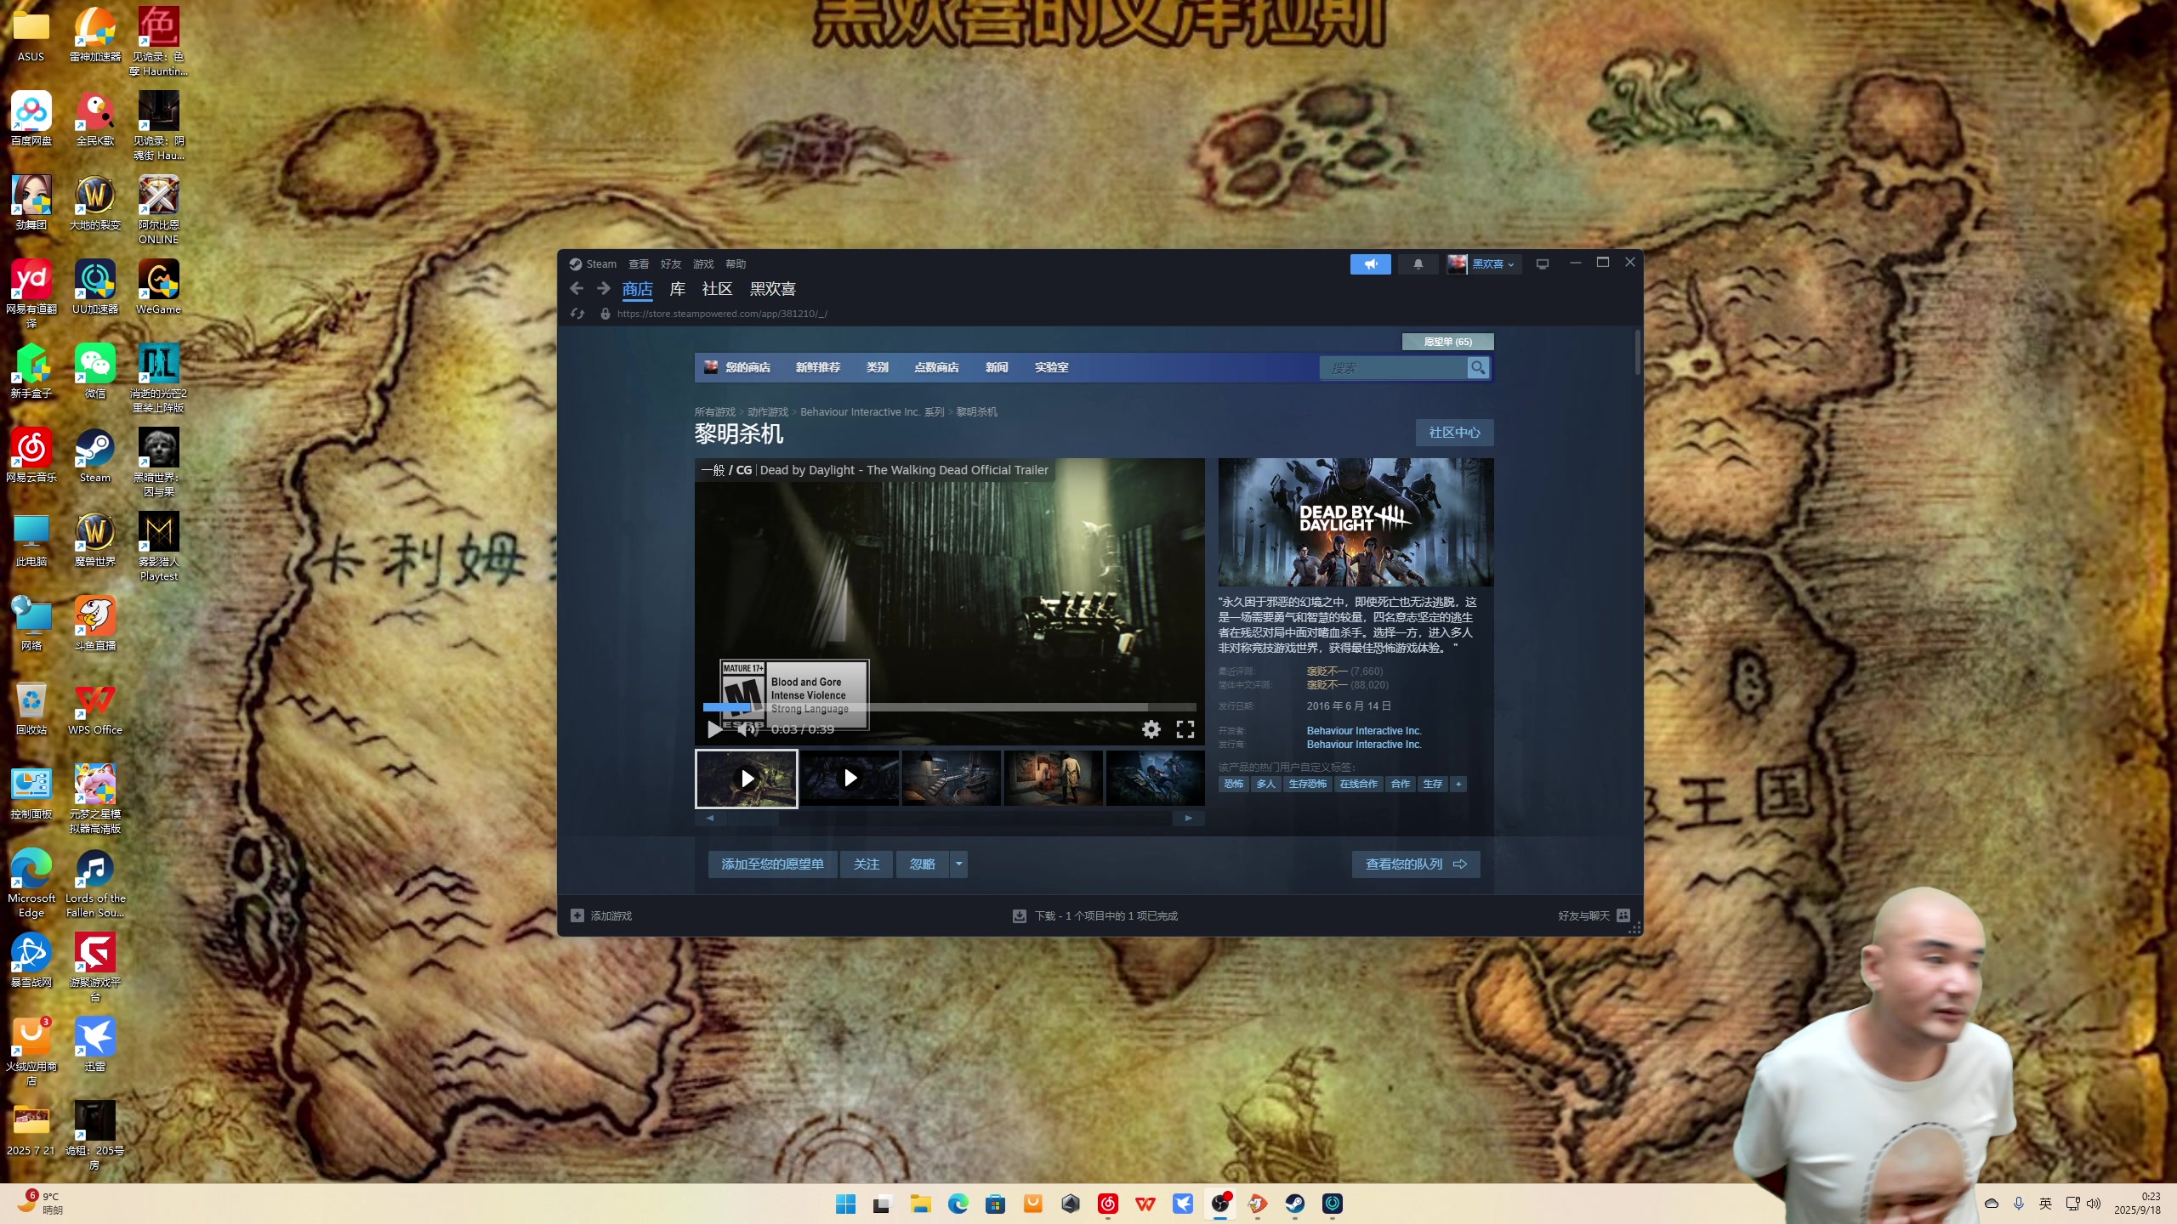
Task: Open File Explorer from taskbar
Action: coord(920,1204)
